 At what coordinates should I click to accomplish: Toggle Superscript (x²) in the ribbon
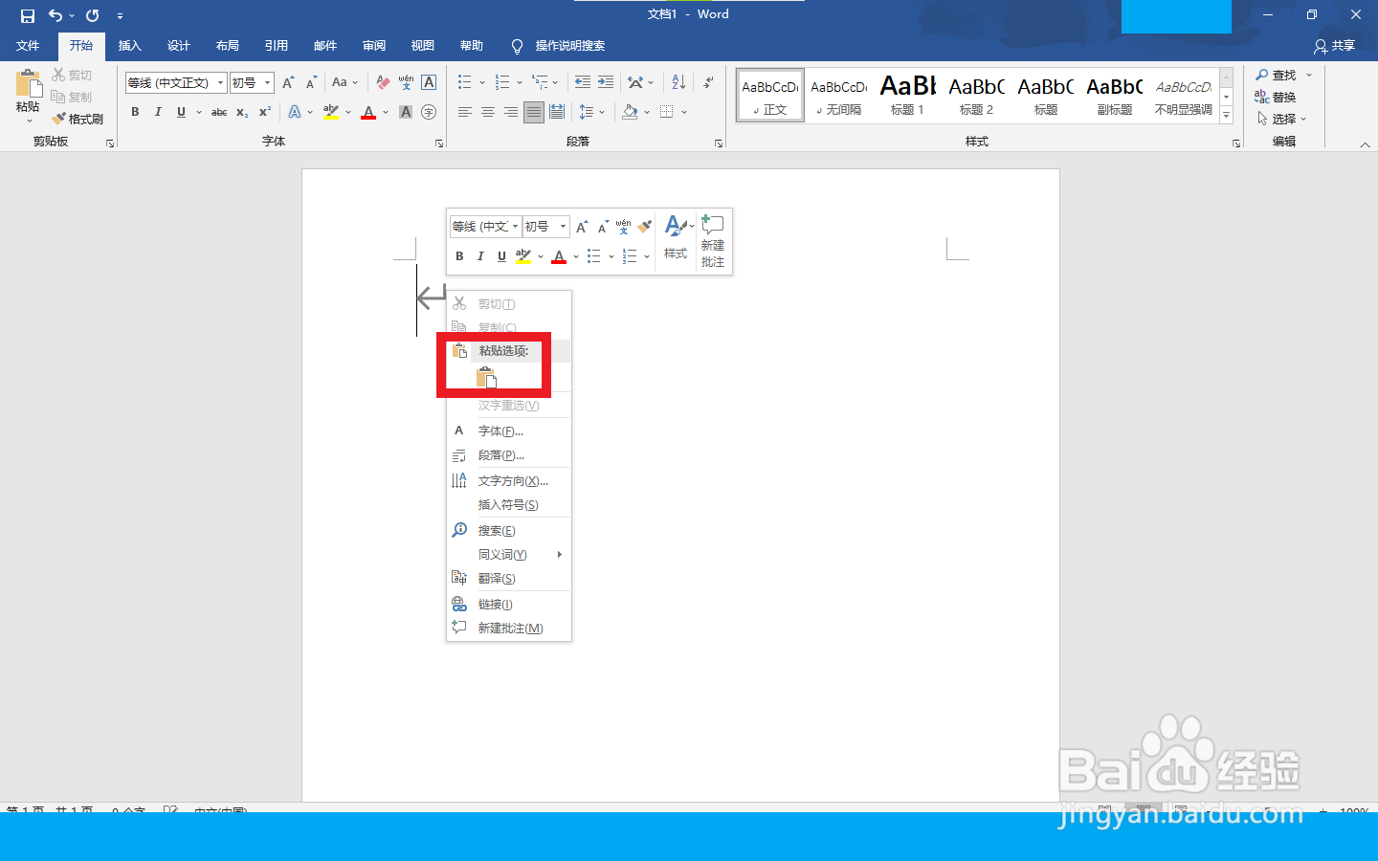[265, 112]
